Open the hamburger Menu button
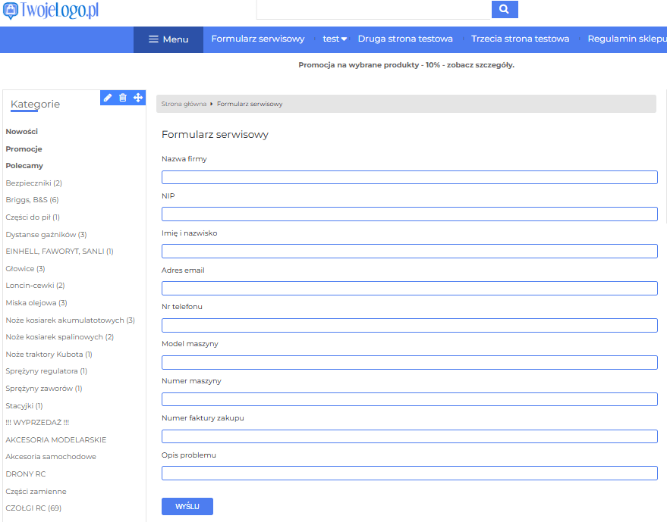 (x=168, y=39)
